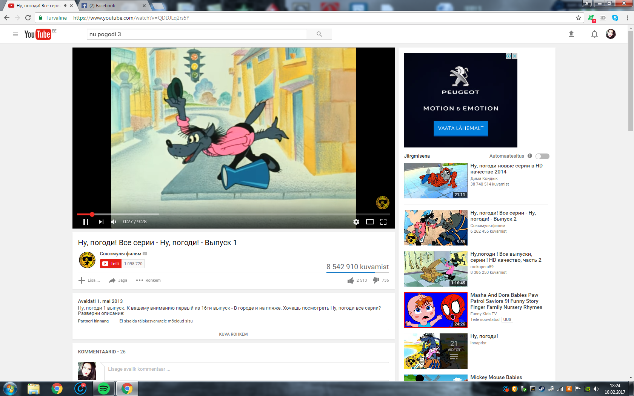Open the ad info AdChoices icon

click(509, 56)
